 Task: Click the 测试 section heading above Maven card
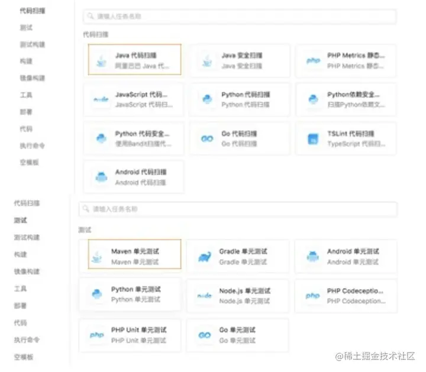[x=85, y=230]
